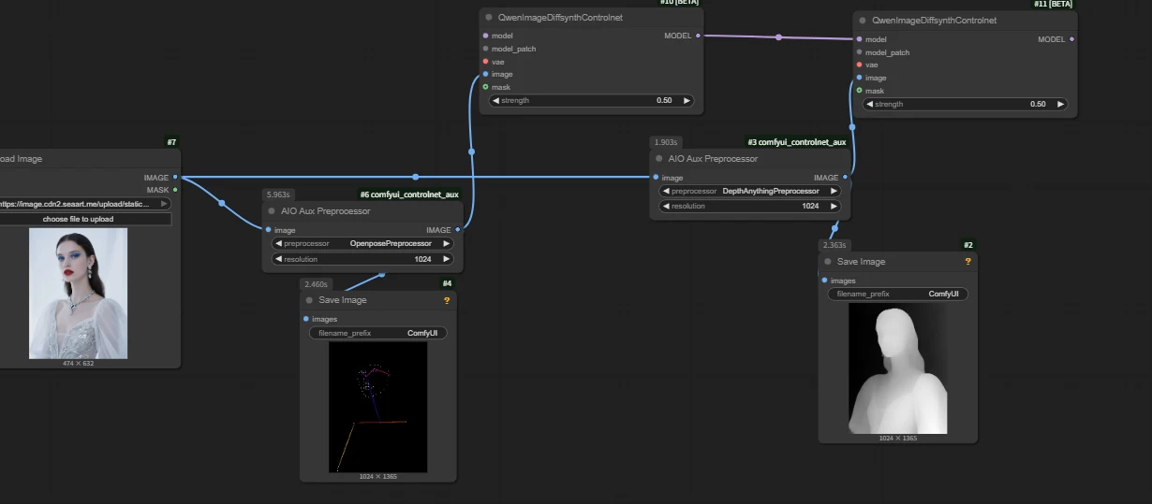The image size is (1152, 504).
Task: Click the mask input socket on node #11
Action: point(859,91)
